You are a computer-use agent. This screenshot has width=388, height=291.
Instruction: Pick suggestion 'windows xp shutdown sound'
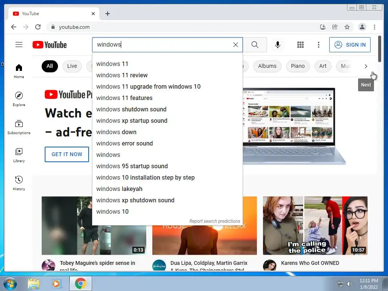pyautogui.click(x=167, y=200)
